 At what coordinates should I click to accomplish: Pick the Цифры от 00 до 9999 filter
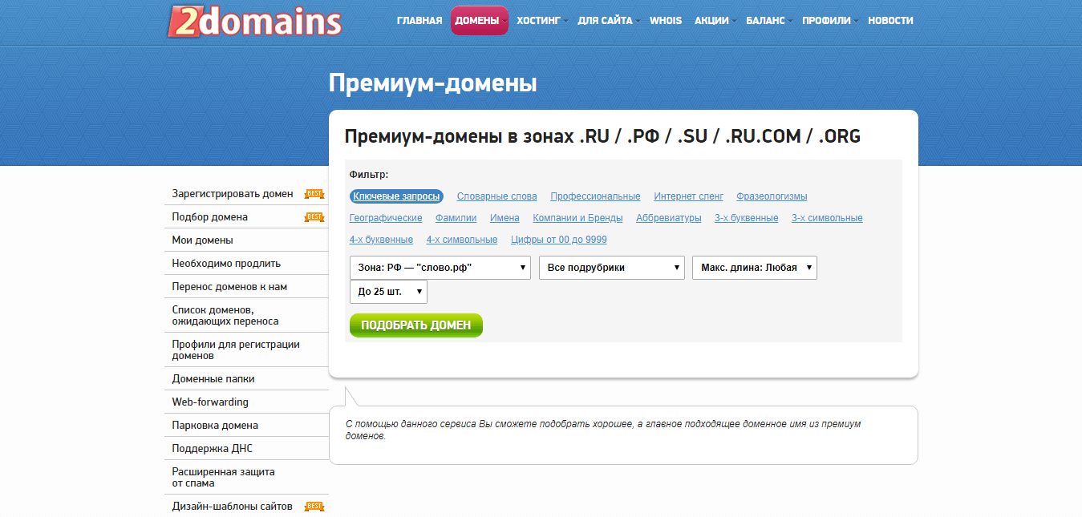tap(558, 240)
